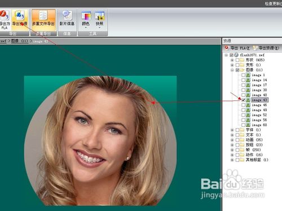Image resolution: width=282 pixels, height=211 pixels.
Task: Expand the 动画 (35) folder
Action: (232, 140)
